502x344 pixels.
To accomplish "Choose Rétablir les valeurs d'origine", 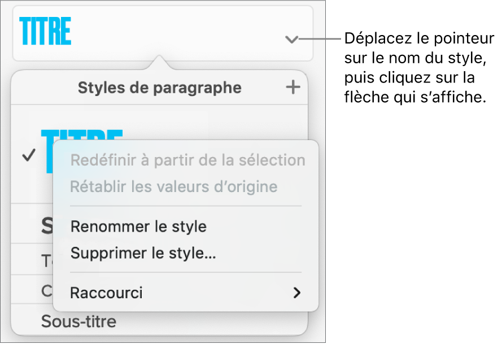I will point(174,186).
